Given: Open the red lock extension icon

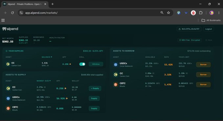Looking at the screenshot, I should [193, 13].
